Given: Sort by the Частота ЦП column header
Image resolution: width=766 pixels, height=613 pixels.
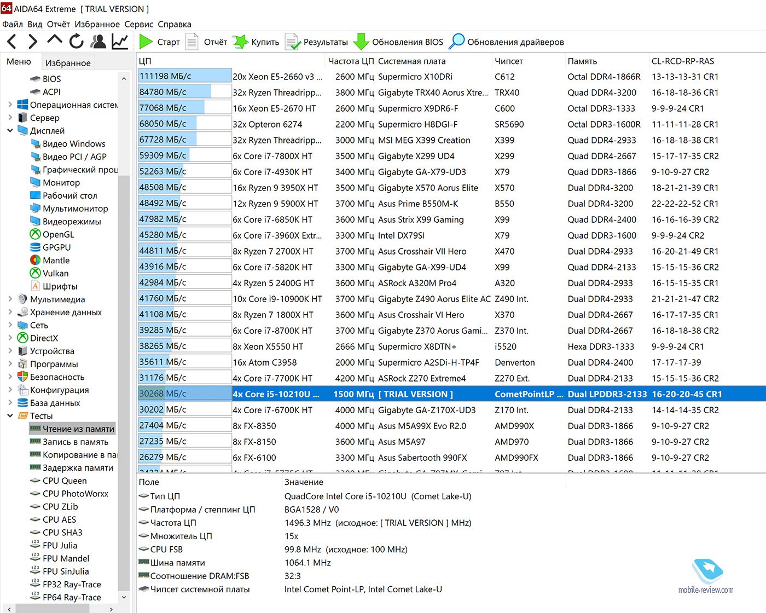Looking at the screenshot, I should 351,61.
